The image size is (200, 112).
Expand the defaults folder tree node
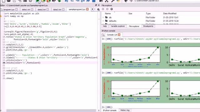pyautogui.click(x=103, y=21)
